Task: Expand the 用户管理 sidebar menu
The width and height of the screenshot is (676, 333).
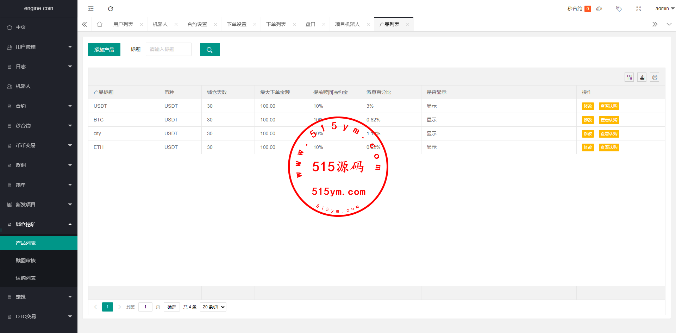Action: (39, 47)
